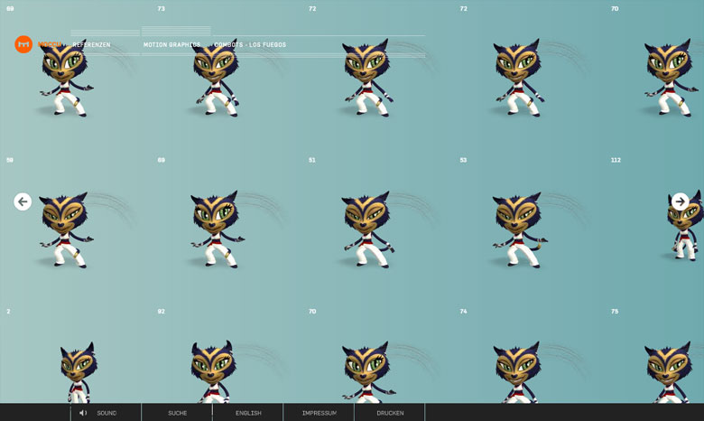The width and height of the screenshot is (704, 421).
Task: Click the COMBOTS - LOS FUEGOS breadcrumb
Action: 250,44
